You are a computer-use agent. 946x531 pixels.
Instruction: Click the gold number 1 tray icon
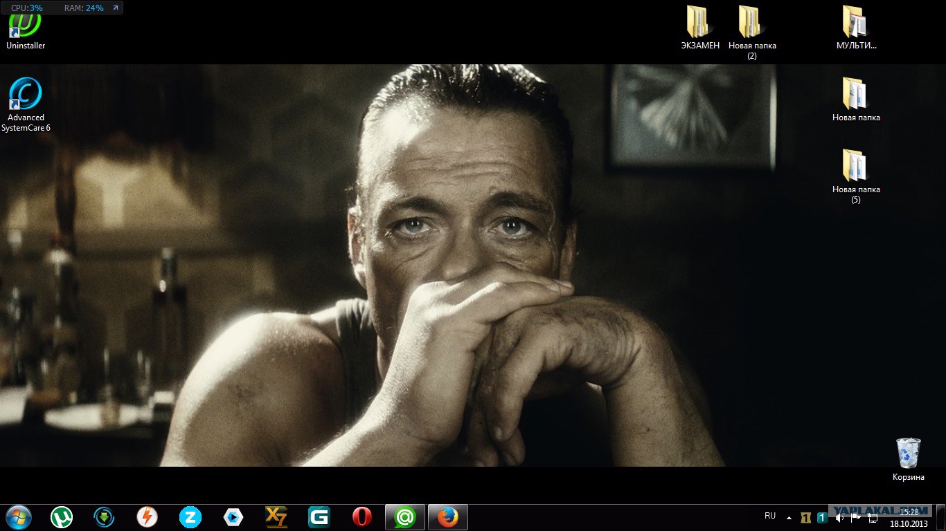tap(805, 517)
